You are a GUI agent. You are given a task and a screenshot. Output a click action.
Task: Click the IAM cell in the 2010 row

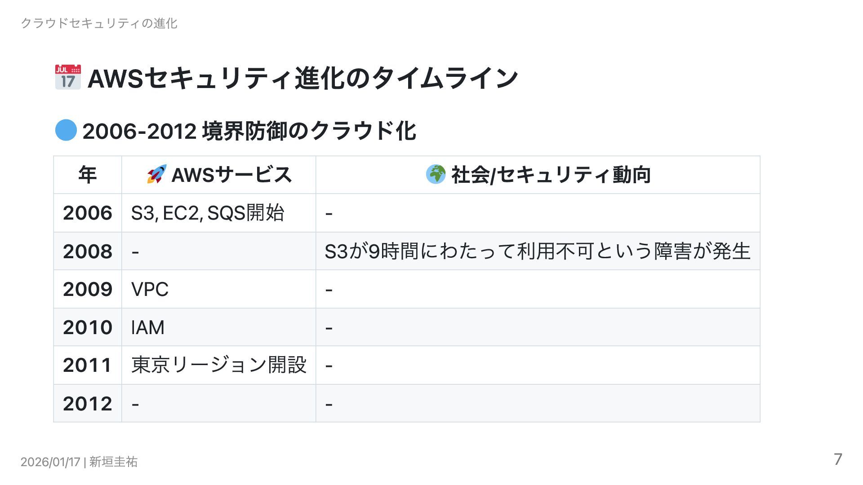[x=147, y=327]
